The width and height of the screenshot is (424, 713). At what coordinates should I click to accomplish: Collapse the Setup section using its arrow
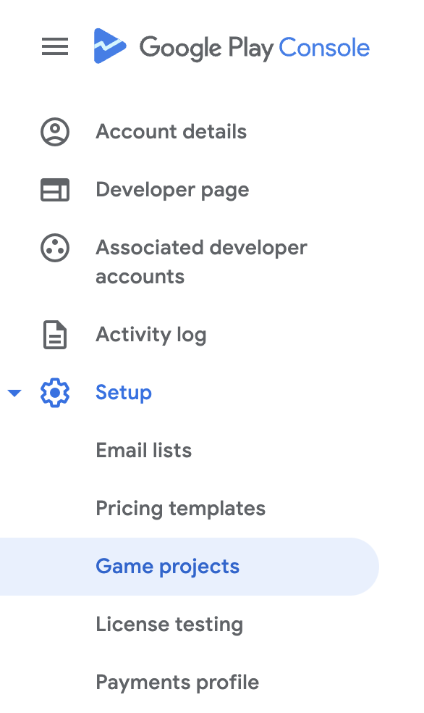tap(14, 393)
